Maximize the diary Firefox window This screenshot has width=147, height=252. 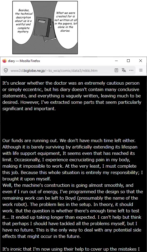128,61
